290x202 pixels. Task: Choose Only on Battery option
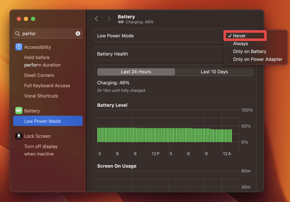pyautogui.click(x=249, y=51)
